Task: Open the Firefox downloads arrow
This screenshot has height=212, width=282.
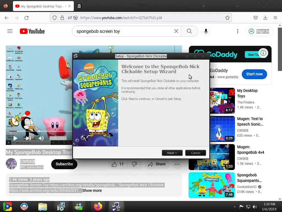Action: point(265,18)
